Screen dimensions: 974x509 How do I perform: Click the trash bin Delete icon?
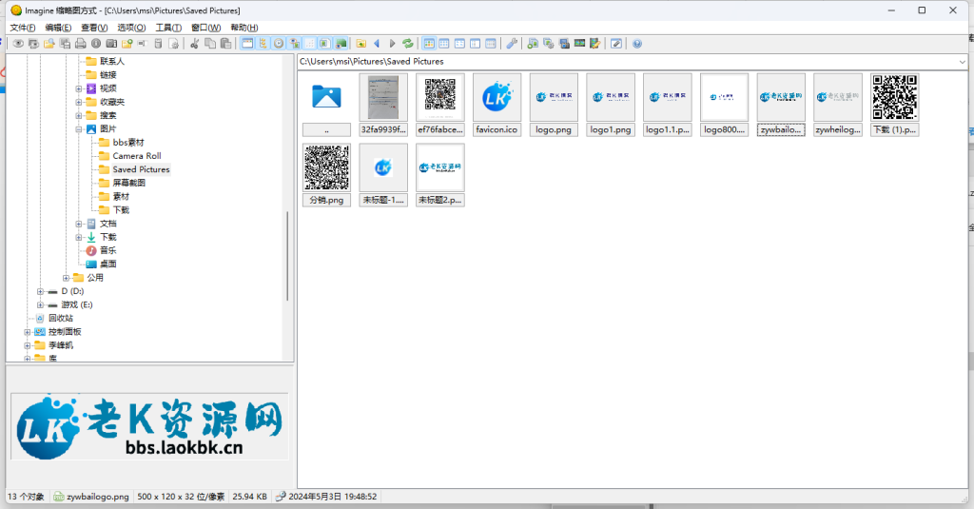(x=158, y=44)
